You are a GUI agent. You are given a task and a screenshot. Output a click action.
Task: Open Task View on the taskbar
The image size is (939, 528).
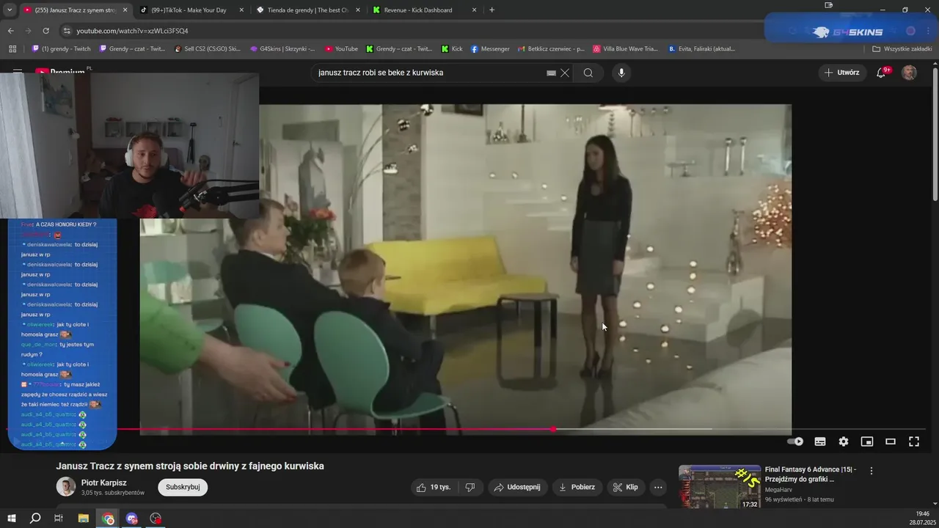tap(59, 518)
